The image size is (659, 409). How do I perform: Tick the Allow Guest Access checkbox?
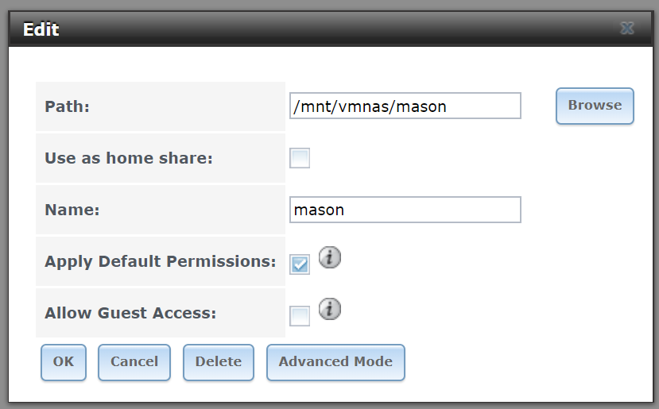[x=300, y=316]
